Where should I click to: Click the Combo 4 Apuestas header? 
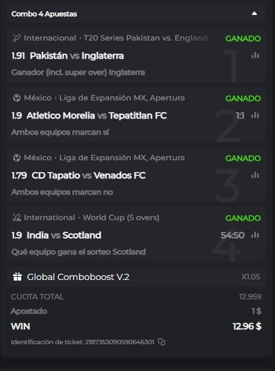click(137, 14)
